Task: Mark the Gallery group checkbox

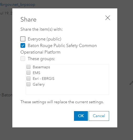Action: coord(28,84)
